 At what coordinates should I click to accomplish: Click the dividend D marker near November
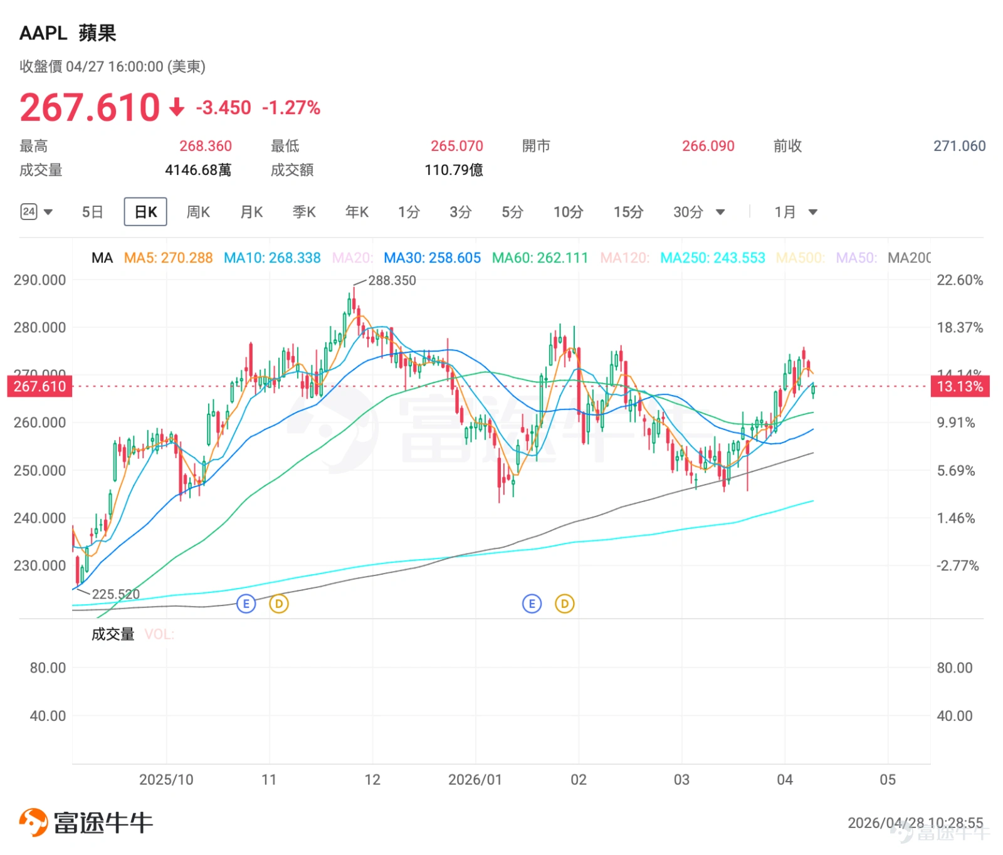pos(279,604)
